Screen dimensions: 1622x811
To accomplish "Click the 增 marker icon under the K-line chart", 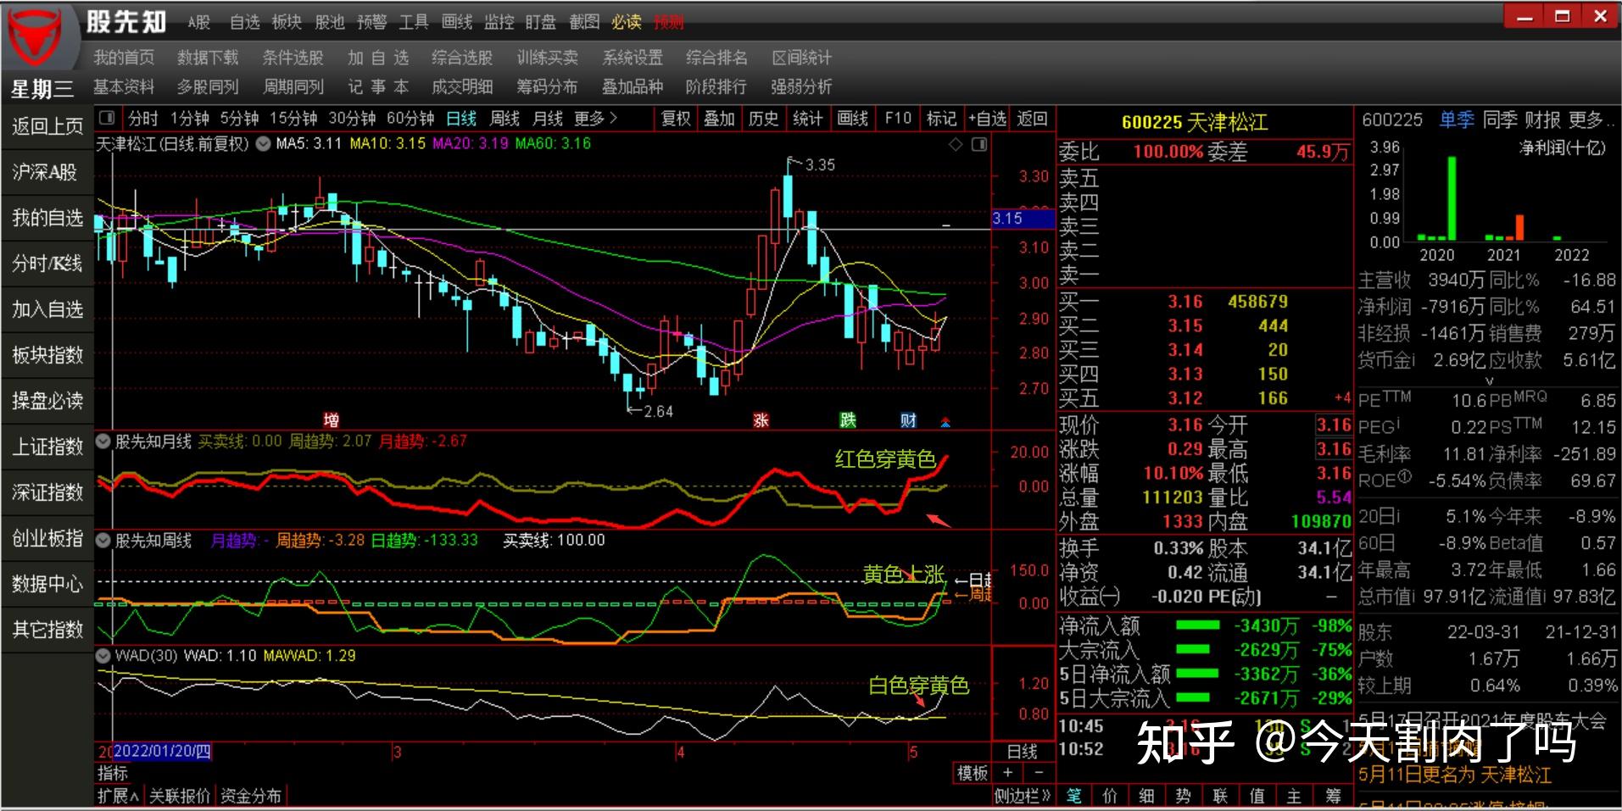I will (332, 420).
